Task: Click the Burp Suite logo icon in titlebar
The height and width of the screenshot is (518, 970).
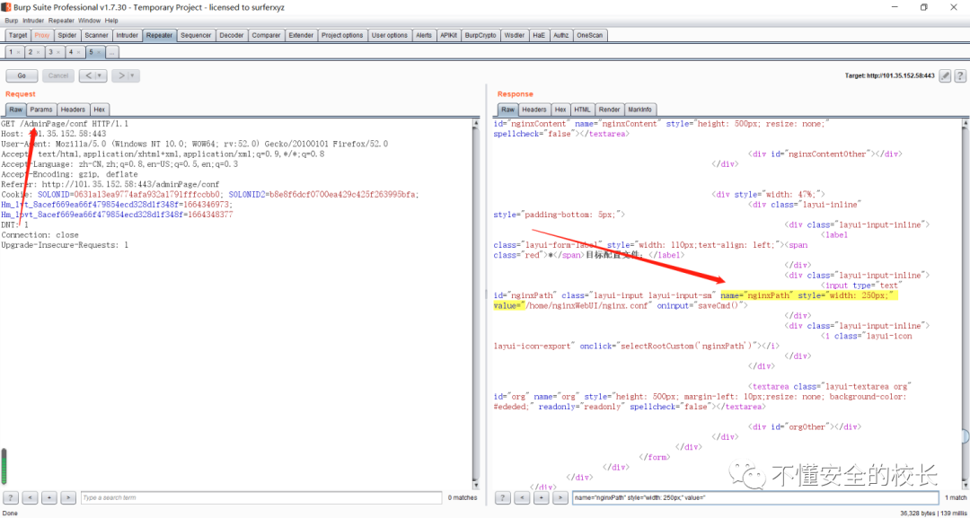Action: click(8, 7)
